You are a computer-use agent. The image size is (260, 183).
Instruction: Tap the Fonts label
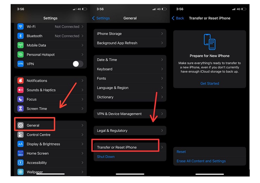click(x=101, y=78)
